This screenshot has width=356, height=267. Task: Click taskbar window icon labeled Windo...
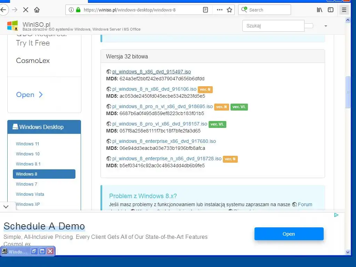tap(4, 251)
